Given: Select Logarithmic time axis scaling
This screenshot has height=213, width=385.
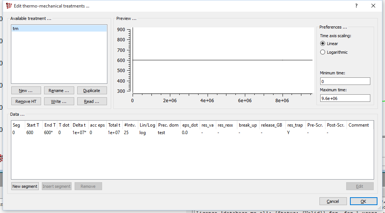Looking at the screenshot, I should [323, 52].
